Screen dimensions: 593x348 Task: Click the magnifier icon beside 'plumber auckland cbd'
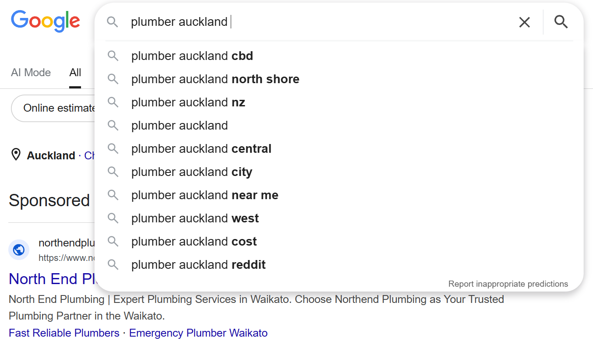[113, 56]
